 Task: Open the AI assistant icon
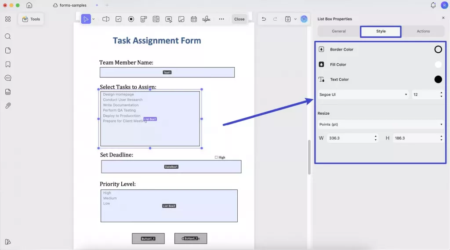tap(304, 19)
